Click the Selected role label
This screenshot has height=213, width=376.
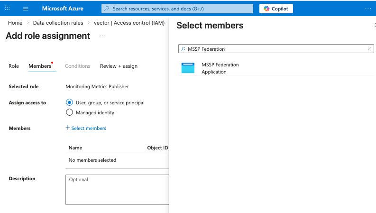pyautogui.click(x=24, y=86)
